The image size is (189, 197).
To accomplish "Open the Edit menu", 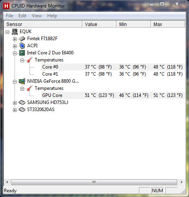I will tap(22, 16).
